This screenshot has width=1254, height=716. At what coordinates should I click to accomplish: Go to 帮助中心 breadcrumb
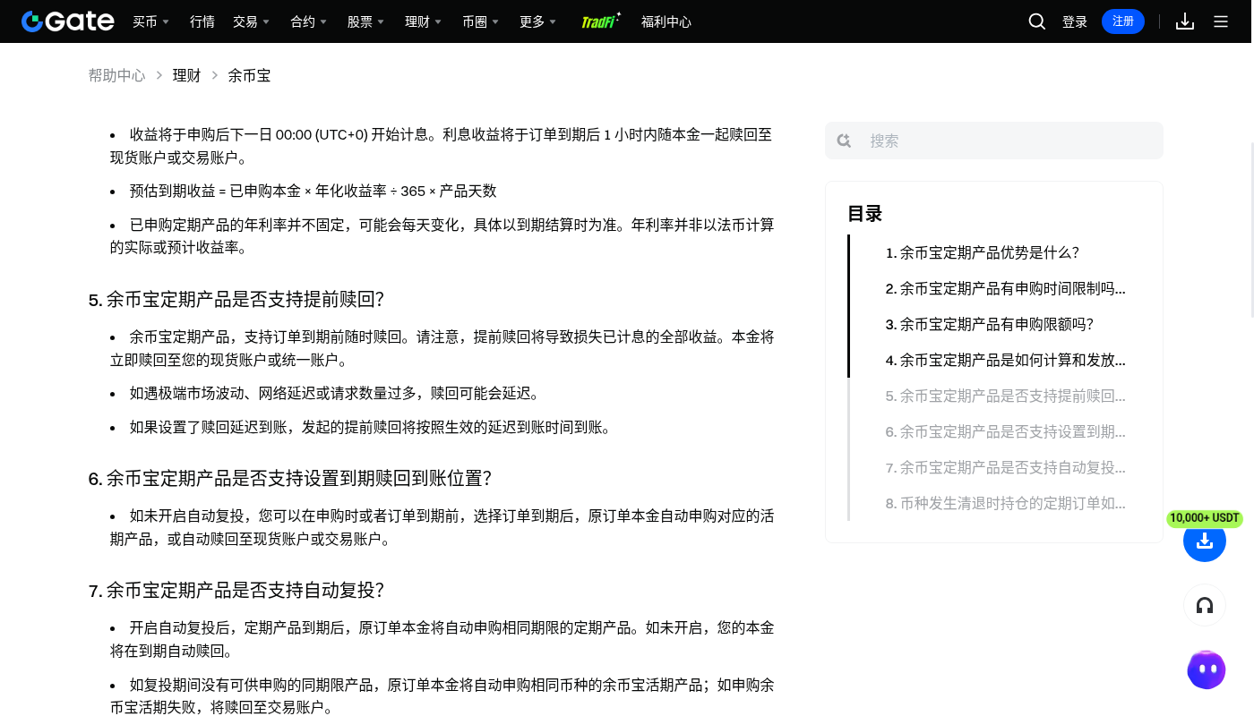click(116, 75)
